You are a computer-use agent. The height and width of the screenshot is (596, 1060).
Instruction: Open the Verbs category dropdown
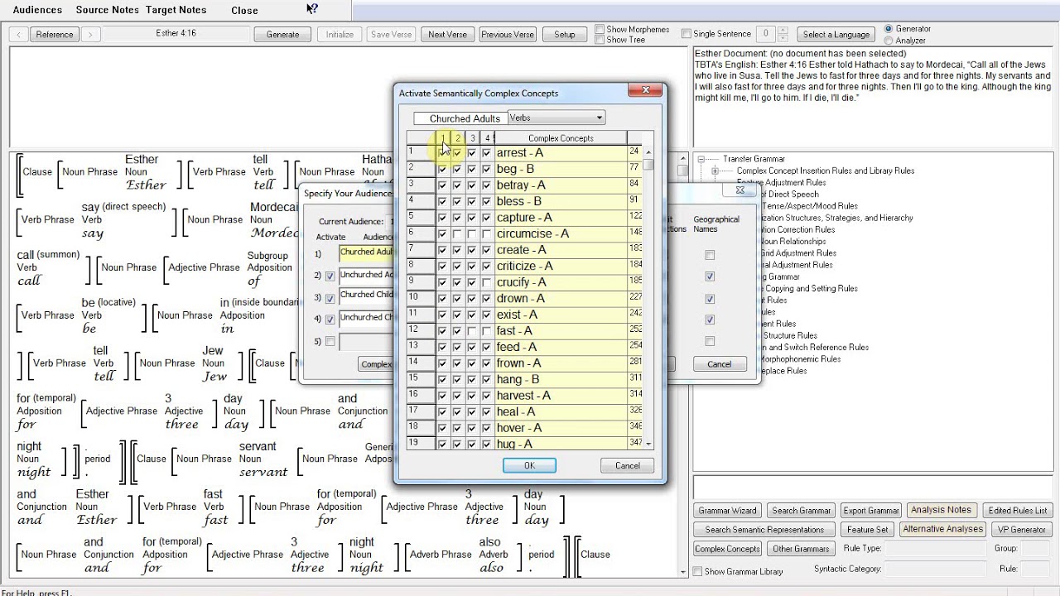pyautogui.click(x=600, y=118)
